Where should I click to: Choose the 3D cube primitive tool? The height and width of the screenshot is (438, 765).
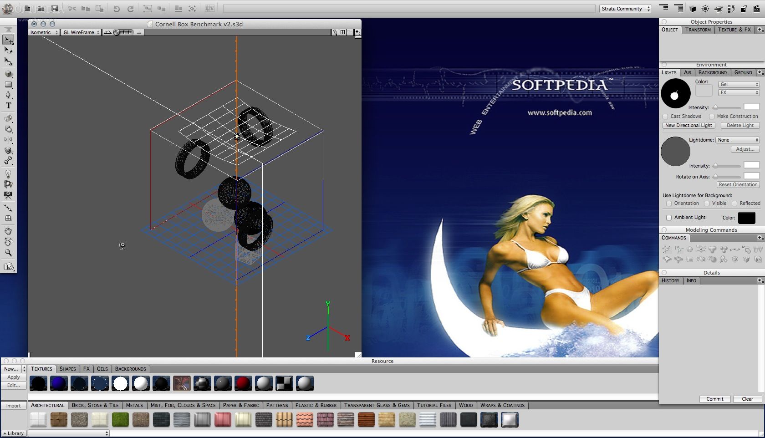click(x=8, y=74)
